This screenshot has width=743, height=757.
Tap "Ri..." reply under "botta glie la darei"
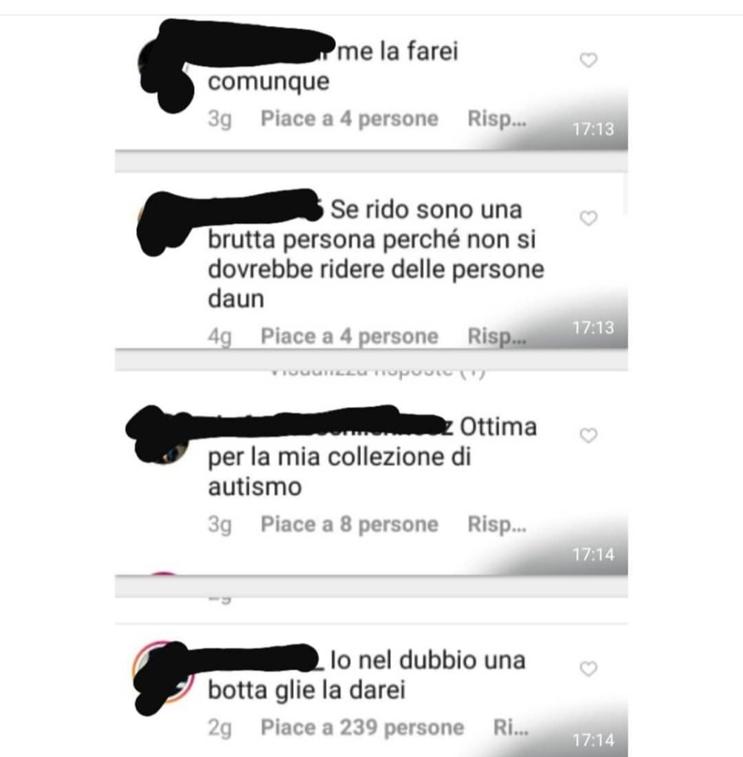pyautogui.click(x=511, y=727)
